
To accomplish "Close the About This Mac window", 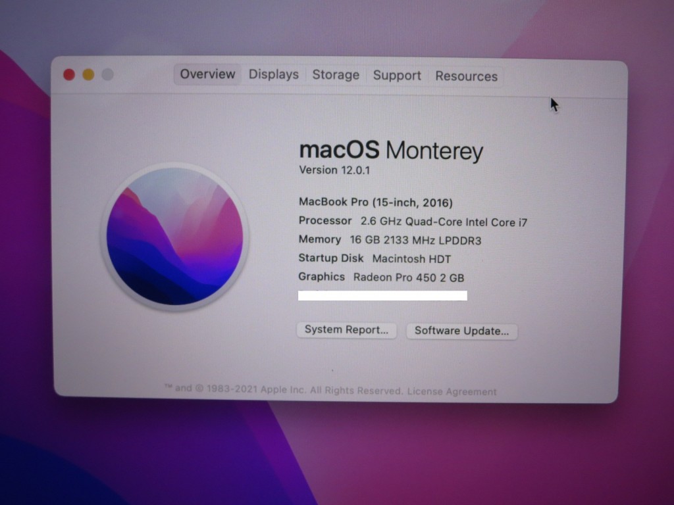I will [68, 75].
